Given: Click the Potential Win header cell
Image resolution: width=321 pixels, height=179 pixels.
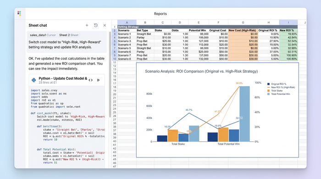Looking at the screenshot, I should tap(199, 30).
